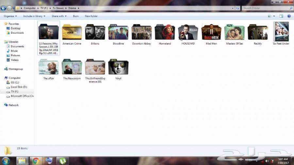Refresh the Drama folder view
The width and height of the screenshot is (294, 165).
pyautogui.click(x=237, y=8)
